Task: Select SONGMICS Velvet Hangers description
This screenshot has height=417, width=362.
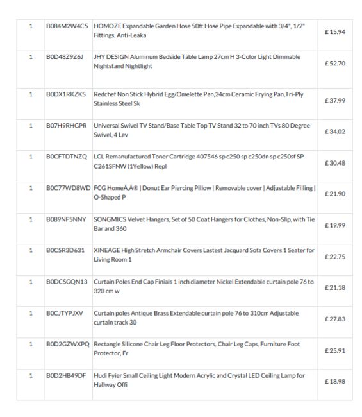Action: click(204, 224)
